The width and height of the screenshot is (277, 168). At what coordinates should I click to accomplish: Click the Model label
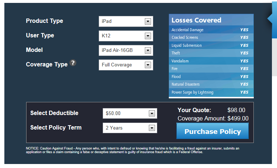tap(34, 50)
